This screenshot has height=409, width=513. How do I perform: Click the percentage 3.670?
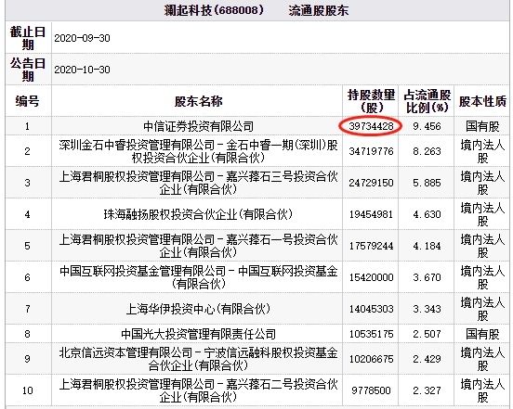(x=427, y=277)
